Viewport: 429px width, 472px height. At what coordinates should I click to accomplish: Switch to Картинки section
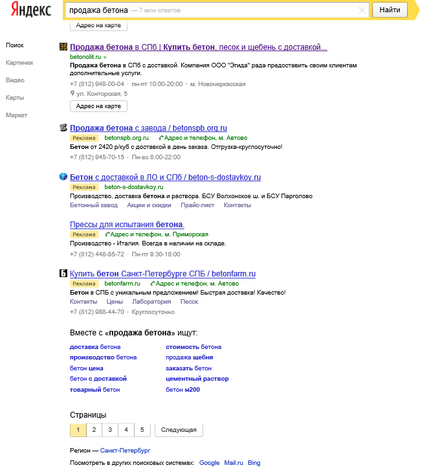coord(19,63)
